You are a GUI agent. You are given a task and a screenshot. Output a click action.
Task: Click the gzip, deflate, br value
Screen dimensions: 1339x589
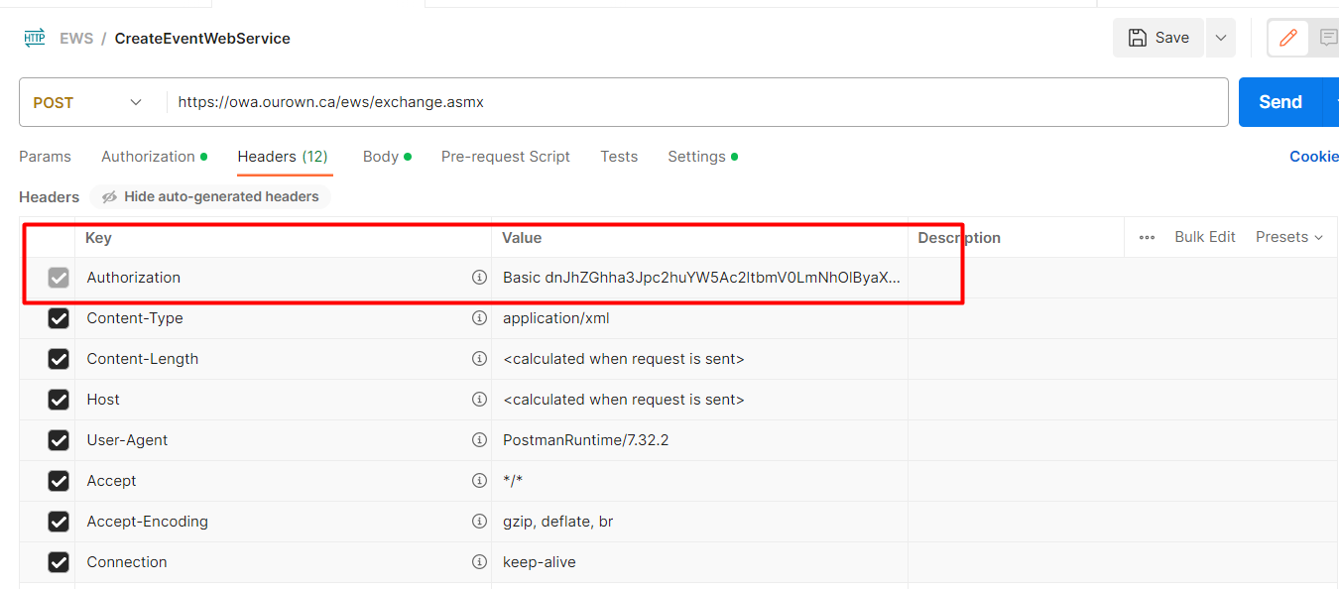[558, 522]
